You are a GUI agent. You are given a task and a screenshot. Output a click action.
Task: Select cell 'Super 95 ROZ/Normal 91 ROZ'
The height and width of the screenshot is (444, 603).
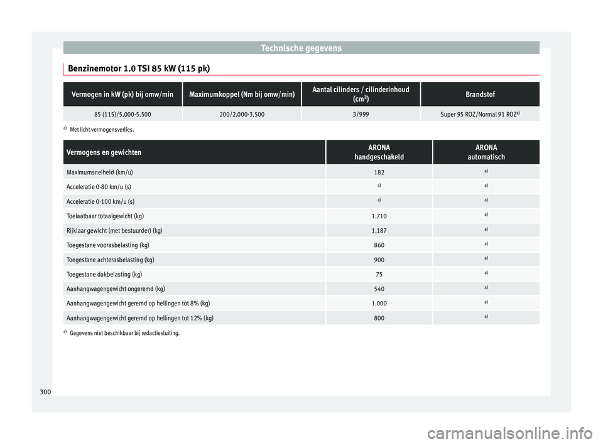(x=480, y=115)
